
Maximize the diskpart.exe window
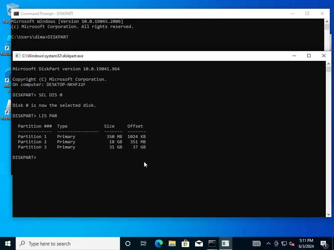click(x=309, y=56)
